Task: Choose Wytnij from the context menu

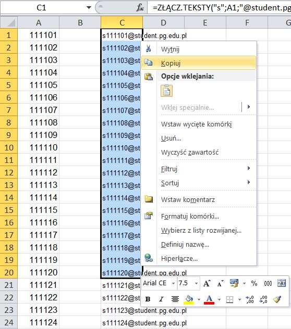Action: coord(199,49)
